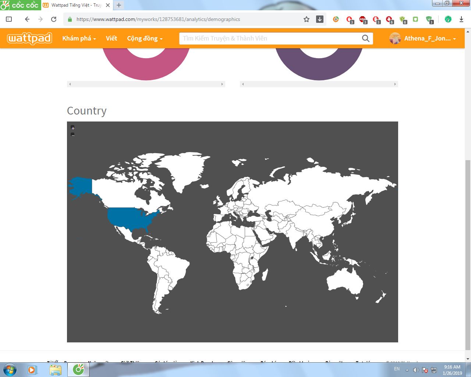Open browser downloads via rightmost arrow icon
The image size is (471, 377).
461,19
